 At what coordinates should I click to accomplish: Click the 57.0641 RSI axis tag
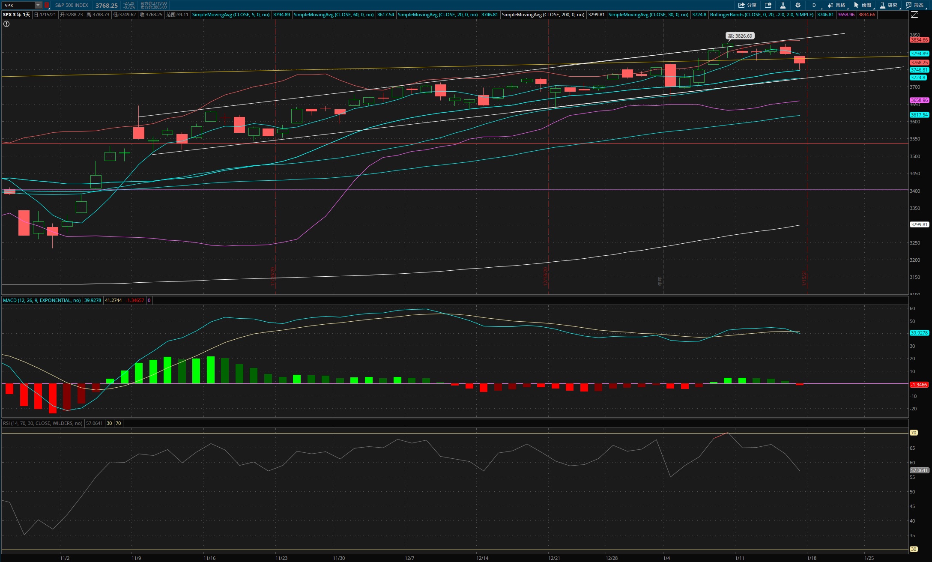pos(919,470)
